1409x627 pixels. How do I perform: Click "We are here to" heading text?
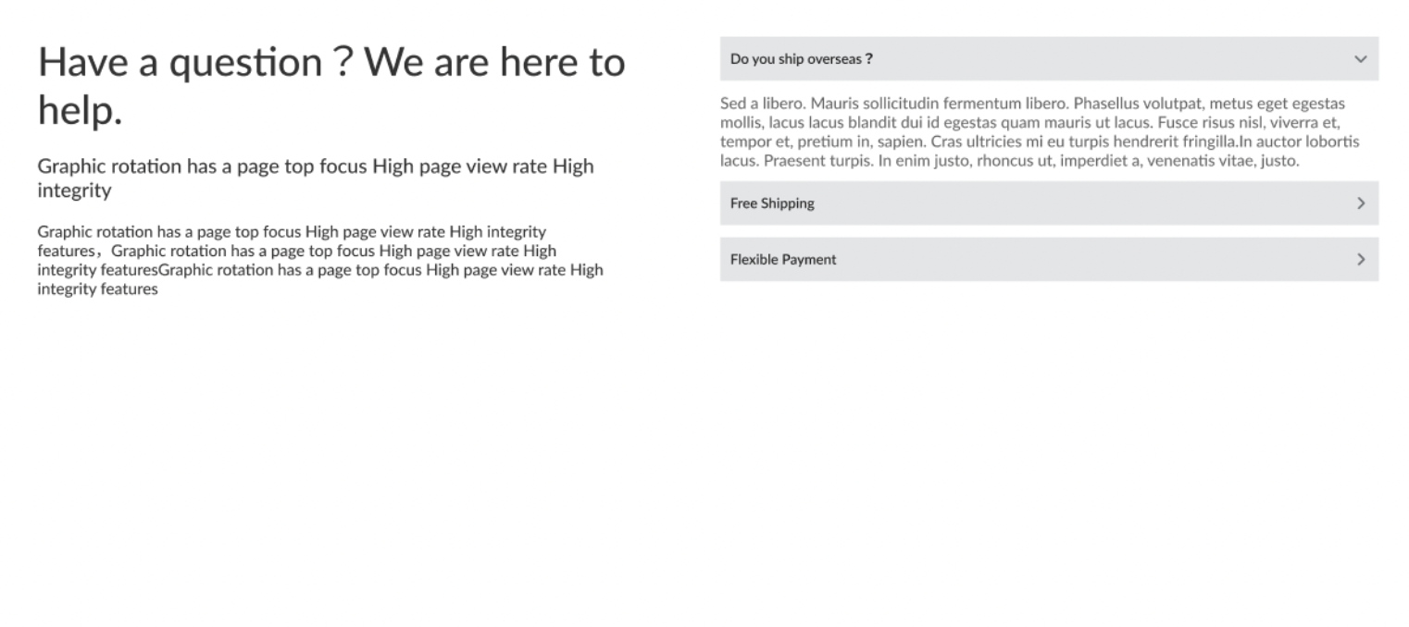coord(496,63)
